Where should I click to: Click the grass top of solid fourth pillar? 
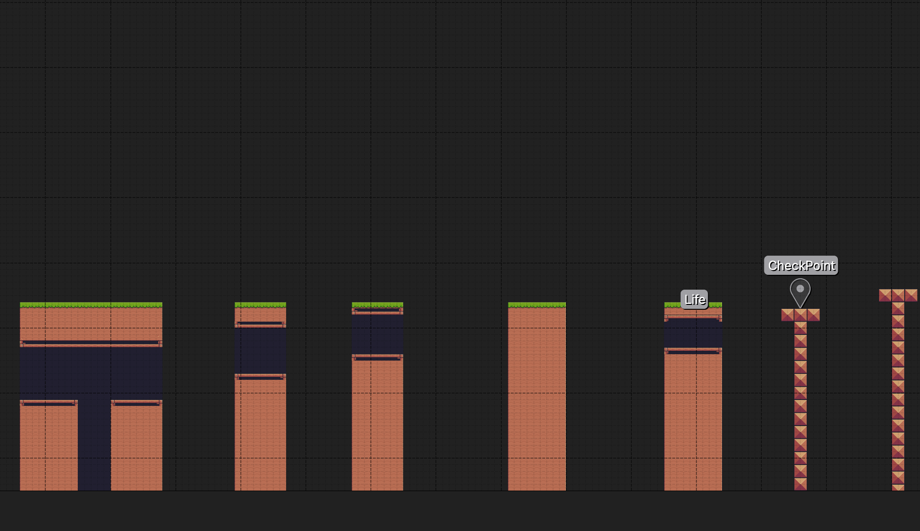pos(537,305)
